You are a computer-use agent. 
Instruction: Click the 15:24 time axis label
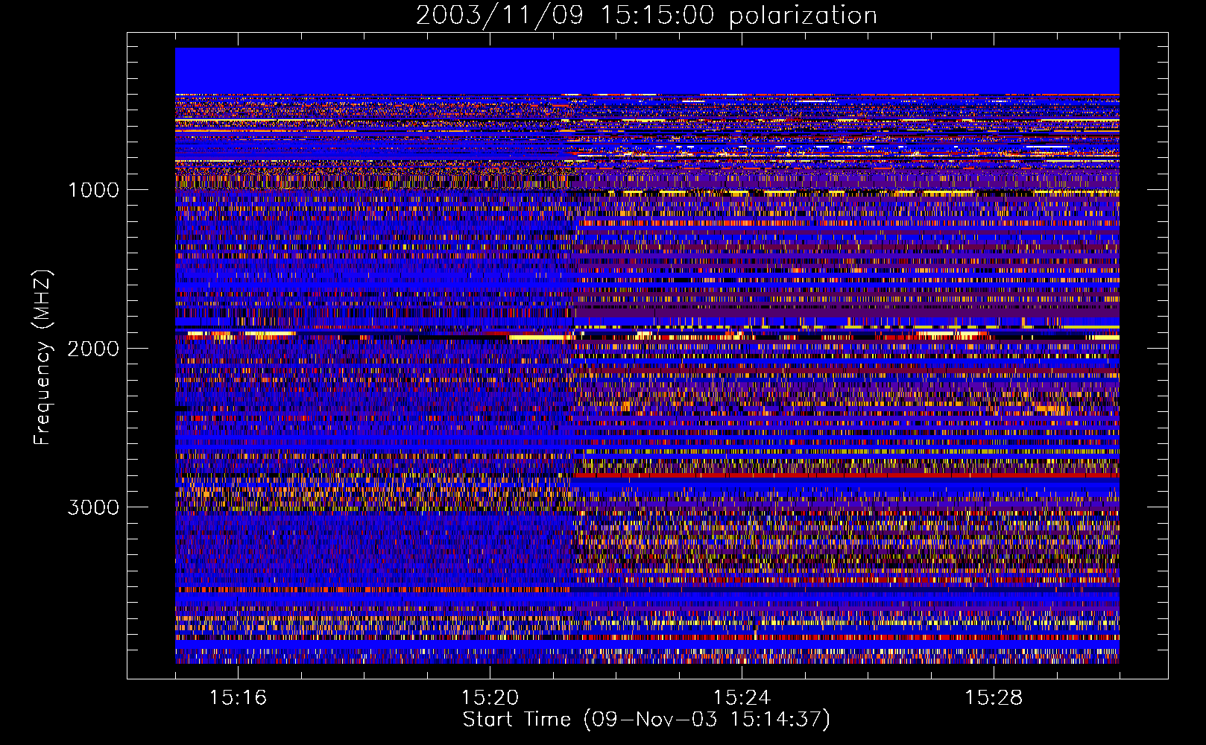pos(742,697)
